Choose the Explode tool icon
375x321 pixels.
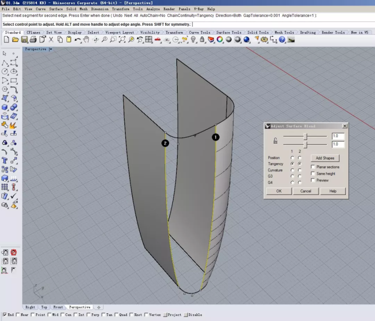(13, 125)
